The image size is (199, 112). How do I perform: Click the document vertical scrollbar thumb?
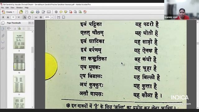[x=198, y=43]
